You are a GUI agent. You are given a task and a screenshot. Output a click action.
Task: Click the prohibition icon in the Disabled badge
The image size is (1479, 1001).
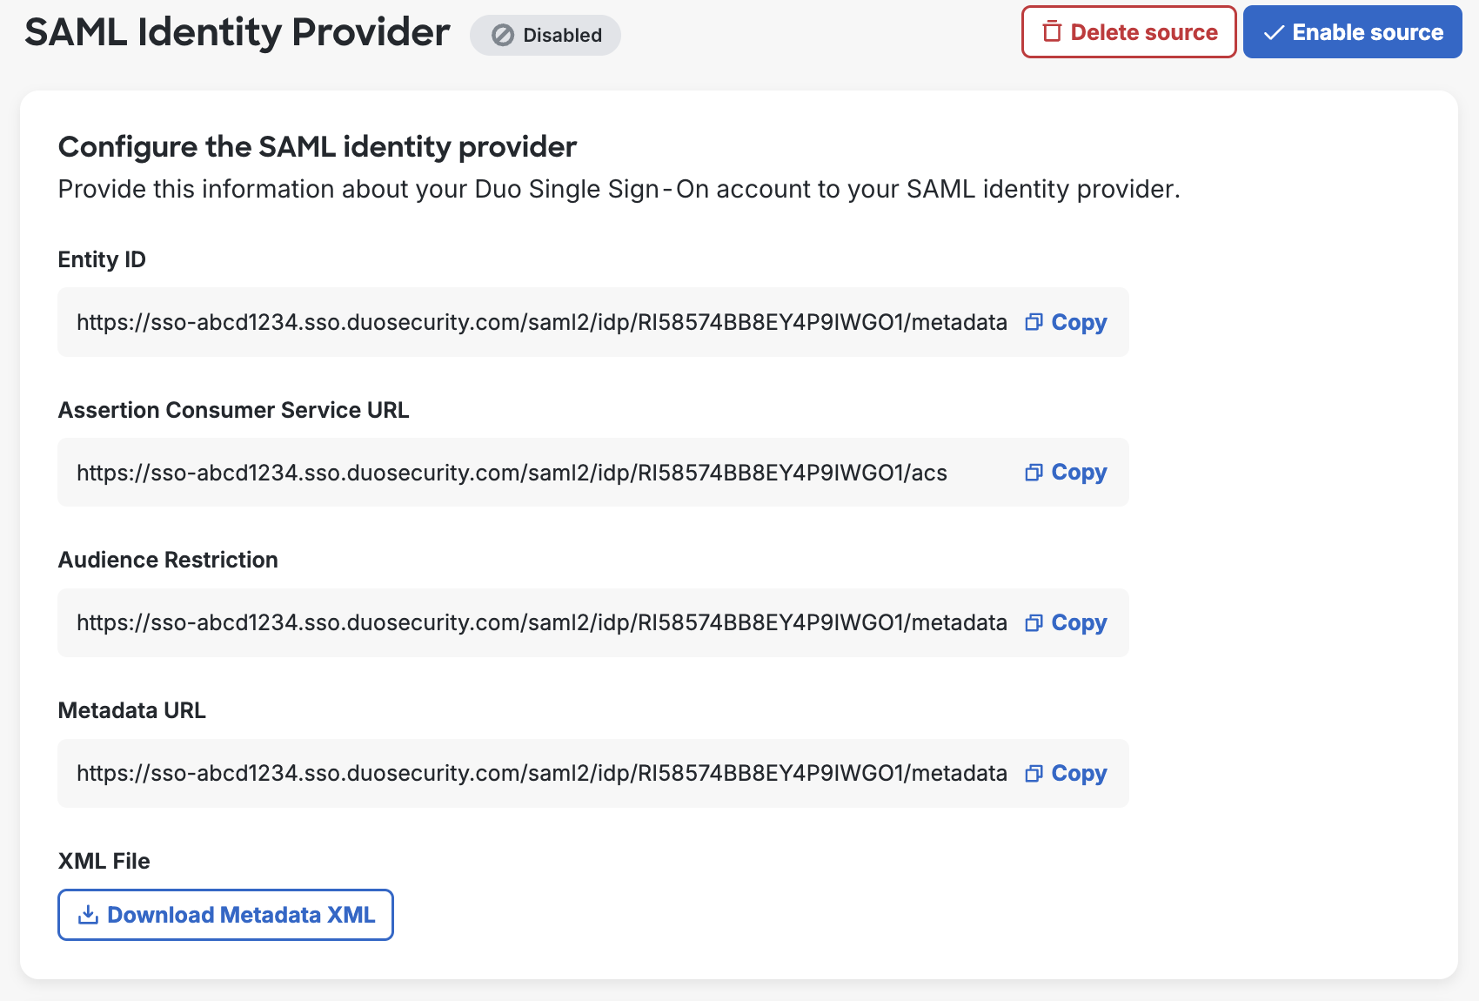[x=503, y=35]
